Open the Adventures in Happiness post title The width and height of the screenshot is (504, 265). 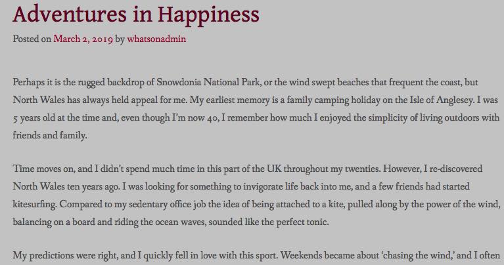(136, 14)
